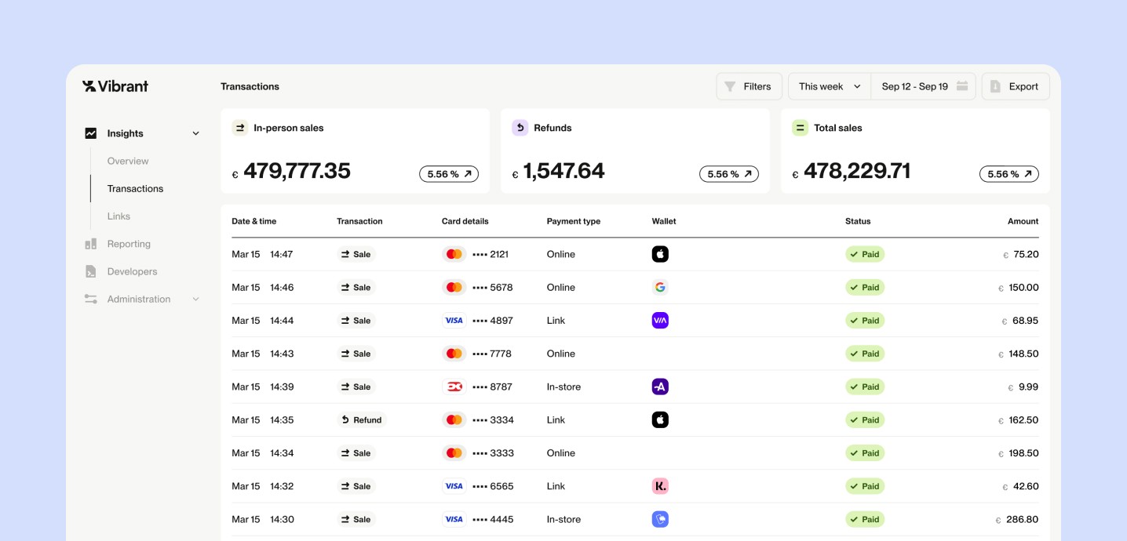Click the Apple Pay wallet icon in 14:47 row
The height and width of the screenshot is (541, 1127).
(660, 254)
